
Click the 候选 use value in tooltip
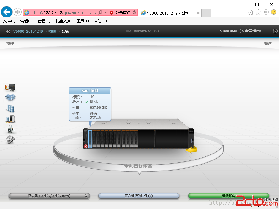(x=94, y=114)
